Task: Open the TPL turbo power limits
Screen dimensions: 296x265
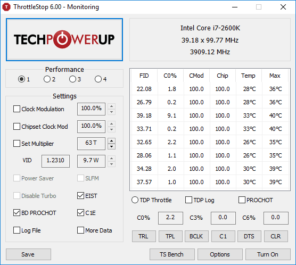Action: 170,236
